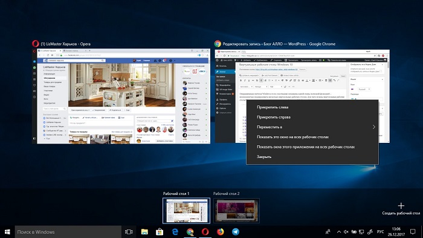Open File Explorer from taskbar

pos(144,232)
